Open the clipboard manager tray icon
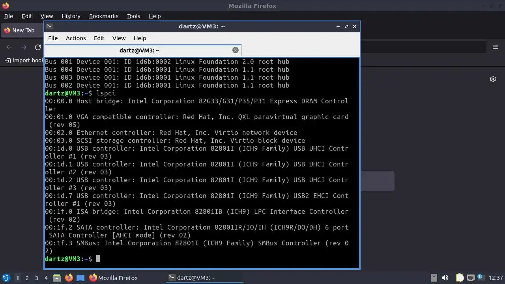The width and height of the screenshot is (505, 284). pos(460,278)
